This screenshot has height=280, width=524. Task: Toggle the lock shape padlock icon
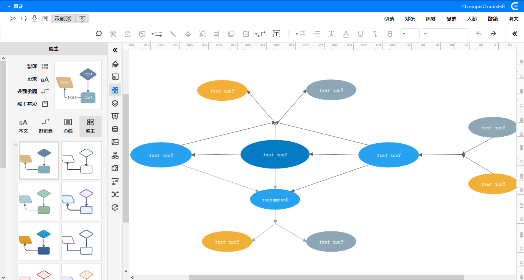coord(127,34)
